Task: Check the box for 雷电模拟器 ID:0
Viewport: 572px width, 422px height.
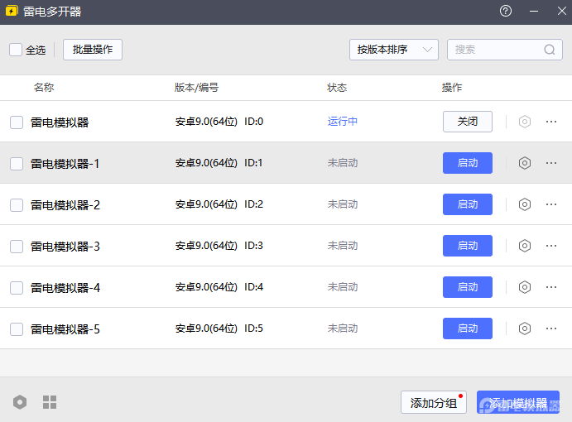Action: pos(17,122)
